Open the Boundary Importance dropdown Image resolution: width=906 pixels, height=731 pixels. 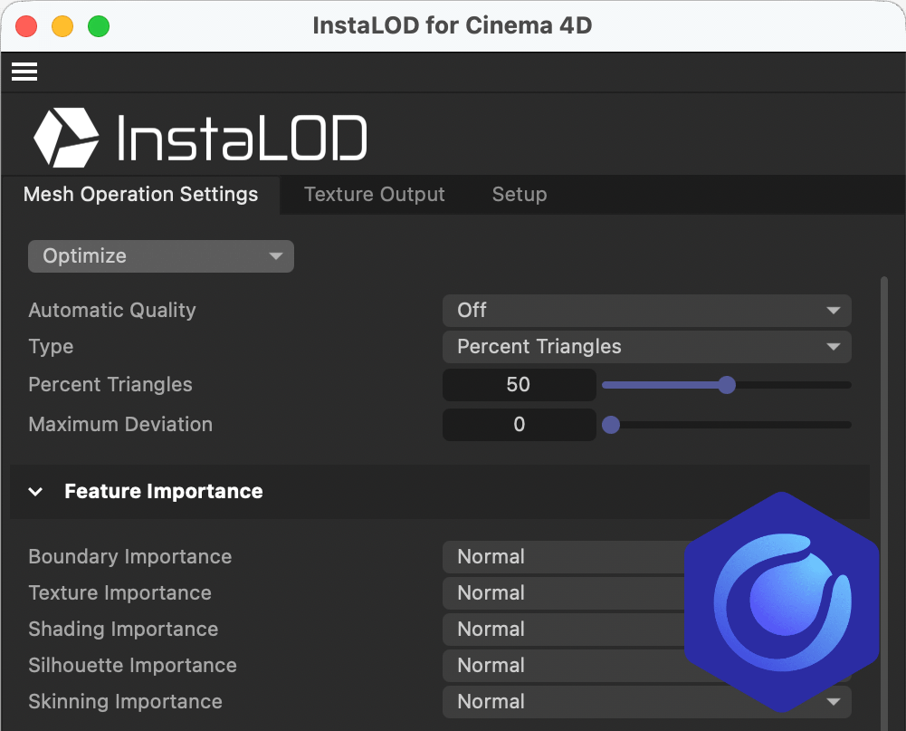pos(564,557)
